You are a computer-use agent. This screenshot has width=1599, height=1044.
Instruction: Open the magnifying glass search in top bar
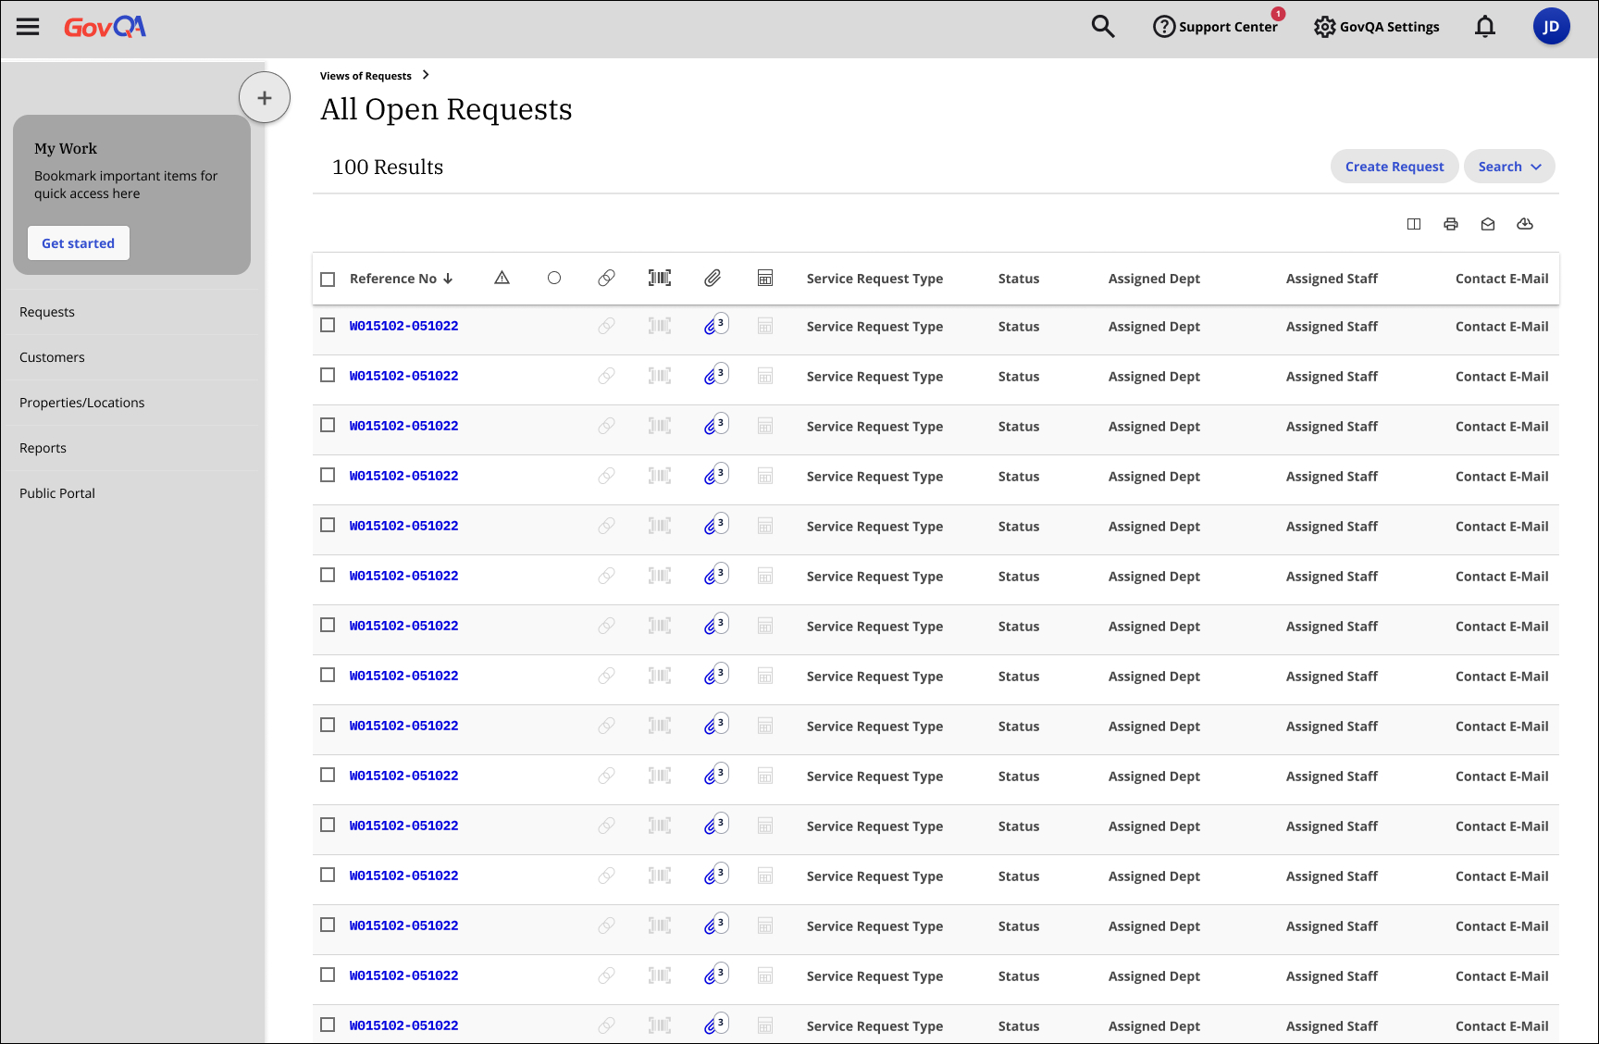1102,27
